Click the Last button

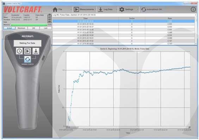pos(46,28)
